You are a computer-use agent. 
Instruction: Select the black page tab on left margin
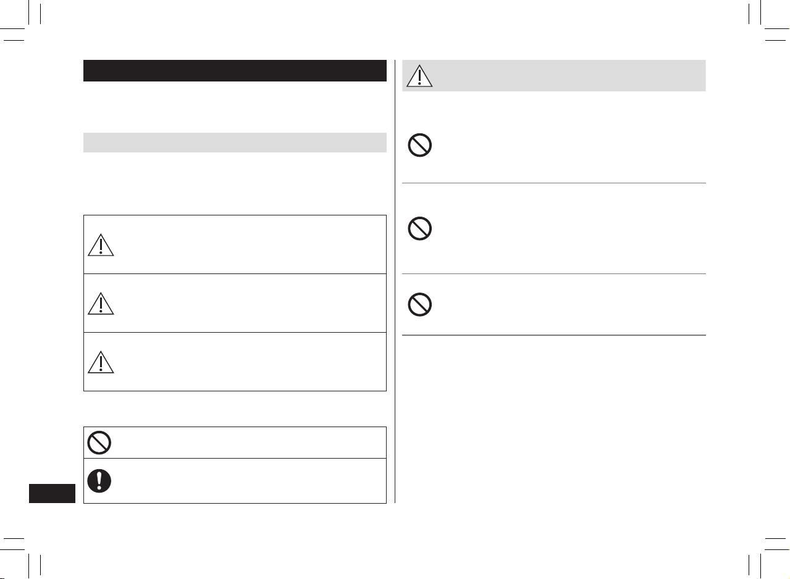(52, 494)
